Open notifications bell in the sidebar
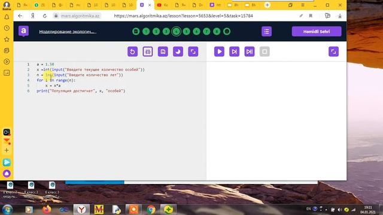 [7, 17]
